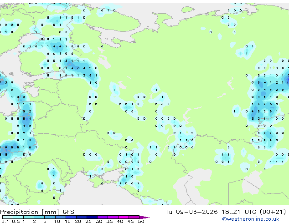Click the 'Tu 09-06-2026 18..21 UTC (00+21)' timestamp

click(226, 212)
